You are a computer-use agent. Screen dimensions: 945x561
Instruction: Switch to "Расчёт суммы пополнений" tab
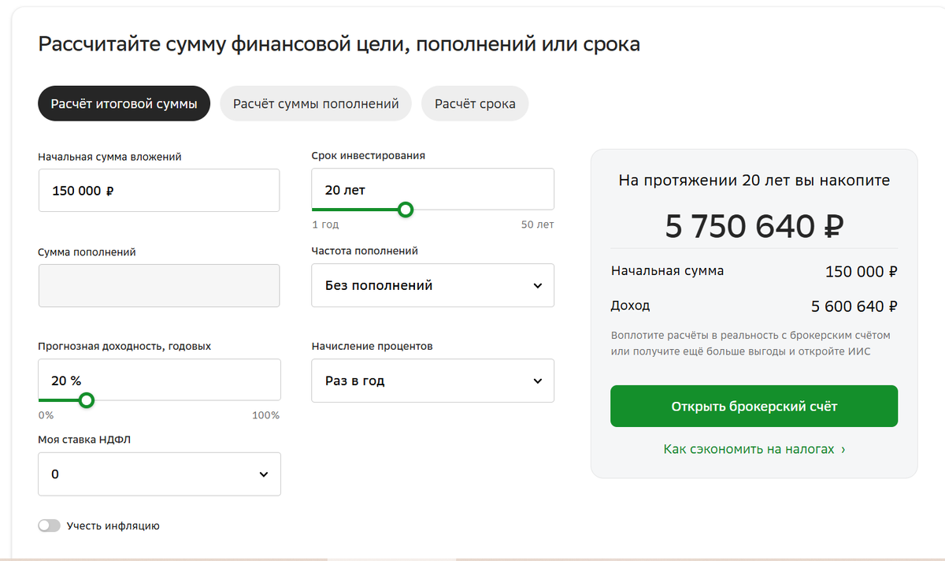pos(316,104)
